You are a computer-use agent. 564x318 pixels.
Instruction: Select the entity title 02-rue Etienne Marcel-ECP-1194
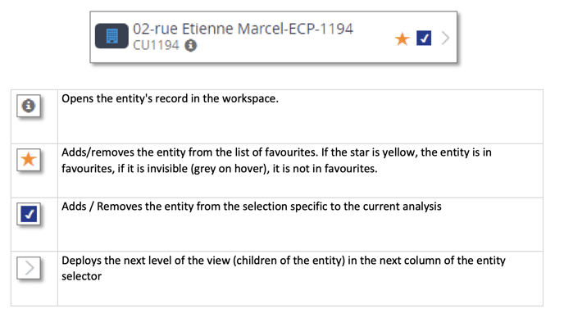[x=243, y=29]
